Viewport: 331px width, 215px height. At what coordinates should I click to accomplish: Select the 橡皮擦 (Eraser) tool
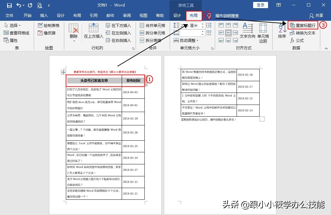(x=49, y=32)
